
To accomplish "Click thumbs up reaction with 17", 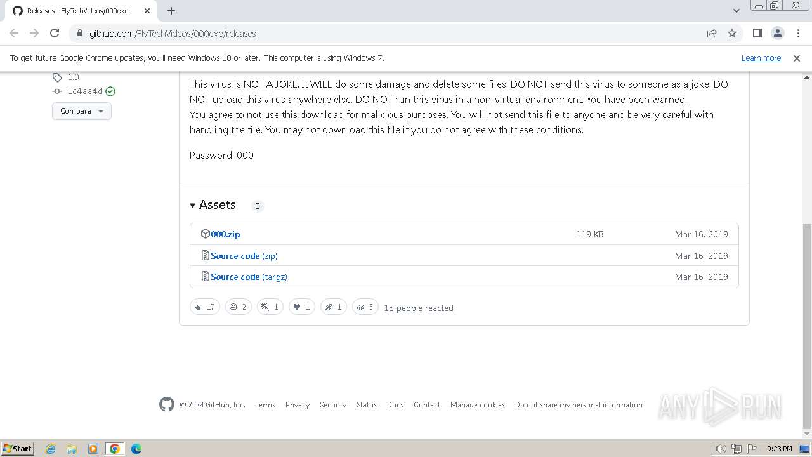I will tap(205, 307).
